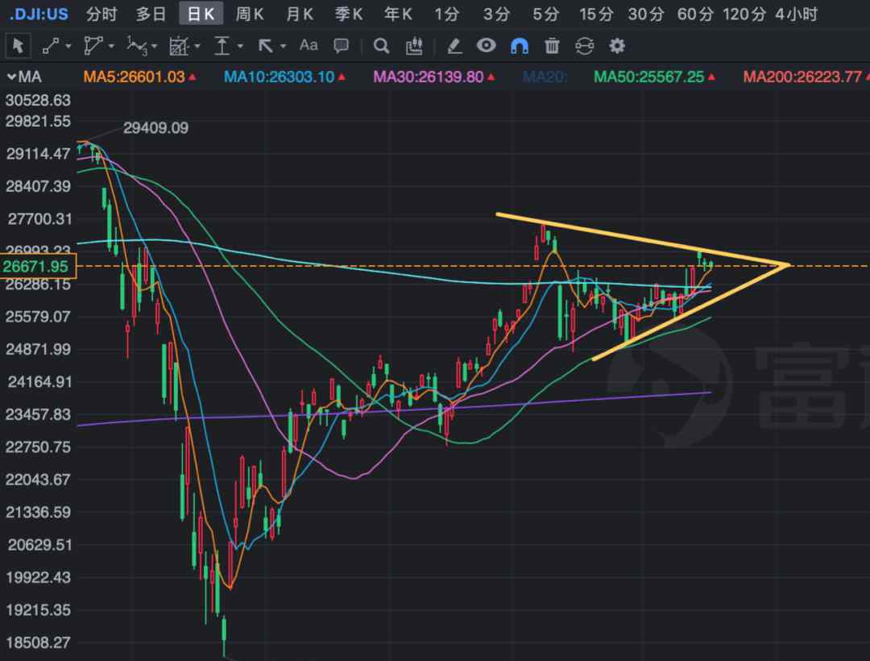This screenshot has width=870, height=661.
Task: Select the pencil drawing mode icon
Action: point(454,45)
